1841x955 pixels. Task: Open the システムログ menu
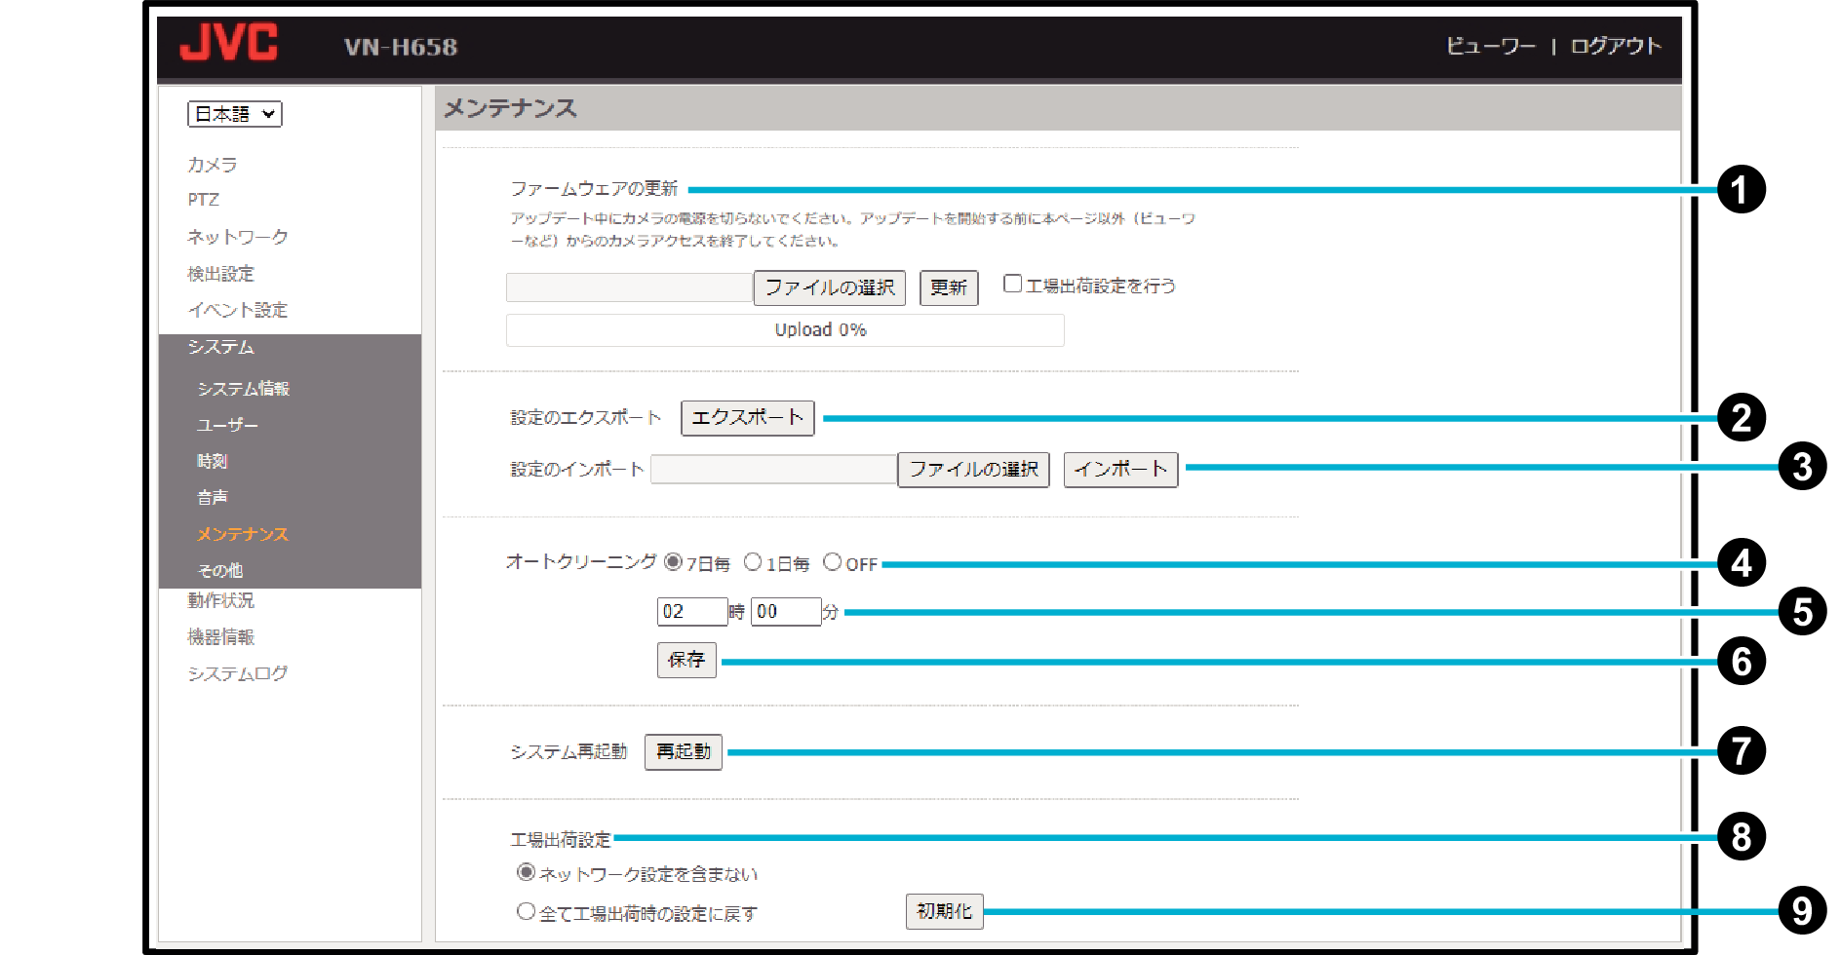click(238, 673)
